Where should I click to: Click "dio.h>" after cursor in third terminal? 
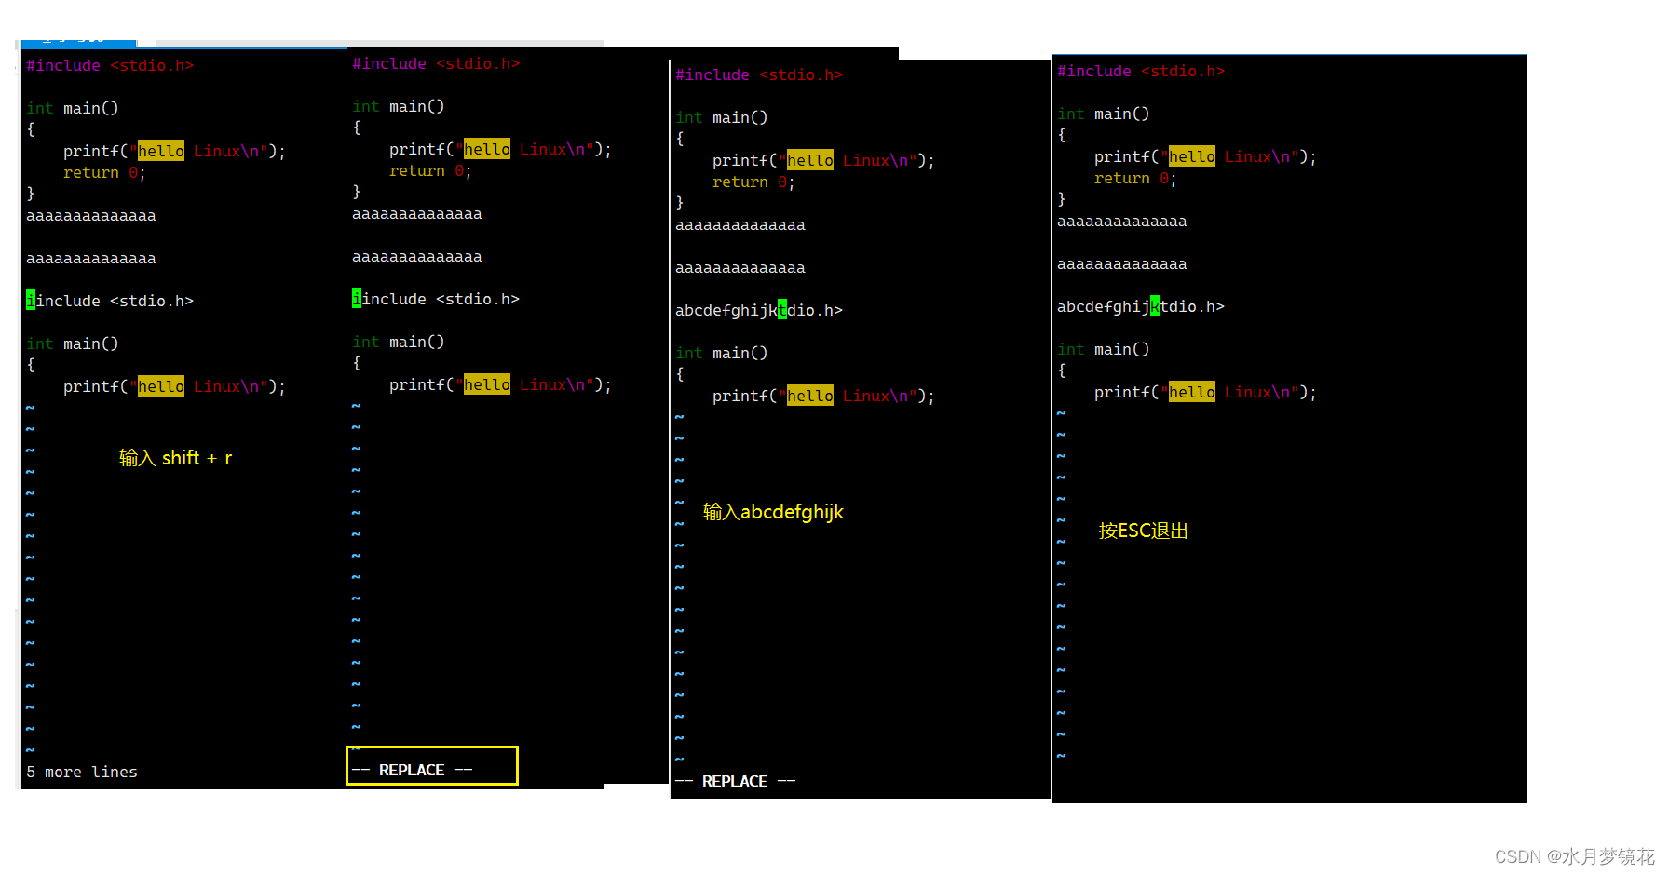click(815, 310)
